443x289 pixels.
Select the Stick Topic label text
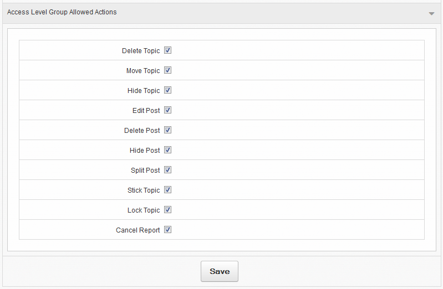[144, 190]
